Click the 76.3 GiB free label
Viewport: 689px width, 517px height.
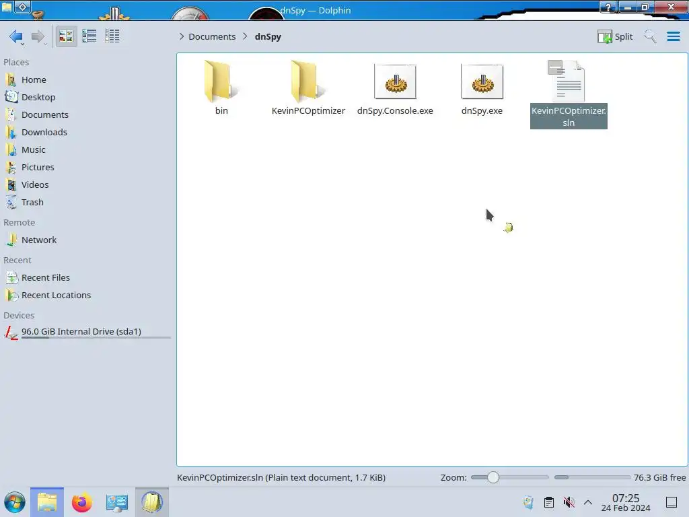(659, 477)
